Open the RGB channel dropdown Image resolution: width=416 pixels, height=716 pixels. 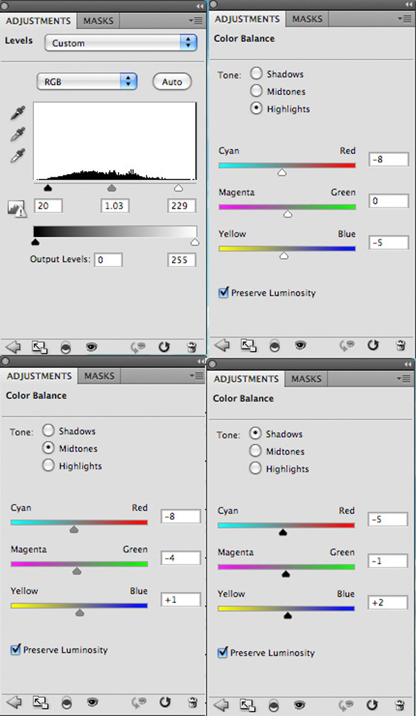87,82
